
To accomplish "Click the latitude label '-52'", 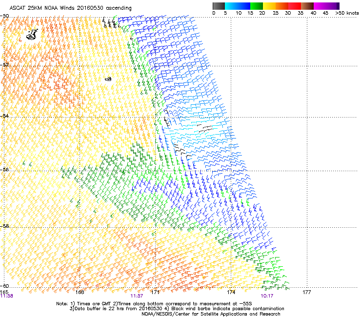I will [x=4, y=65].
